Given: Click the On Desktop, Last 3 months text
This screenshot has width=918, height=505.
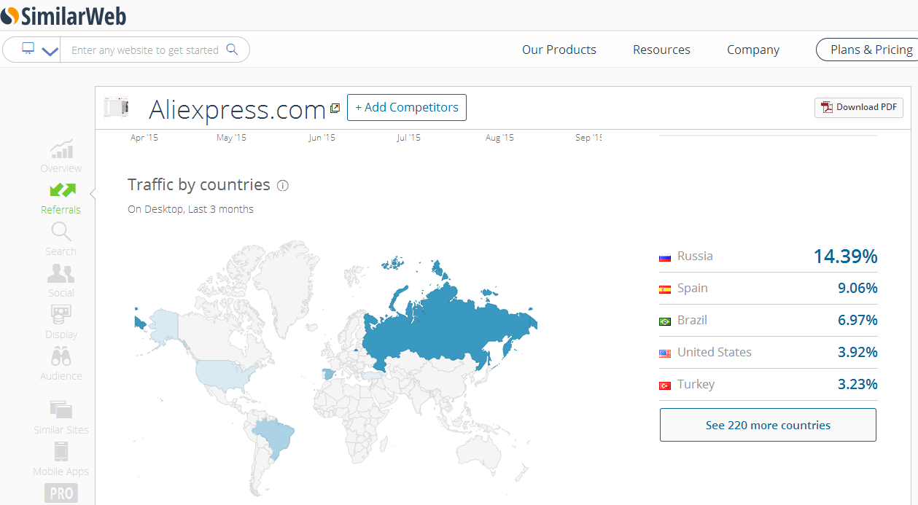Looking at the screenshot, I should coord(191,209).
